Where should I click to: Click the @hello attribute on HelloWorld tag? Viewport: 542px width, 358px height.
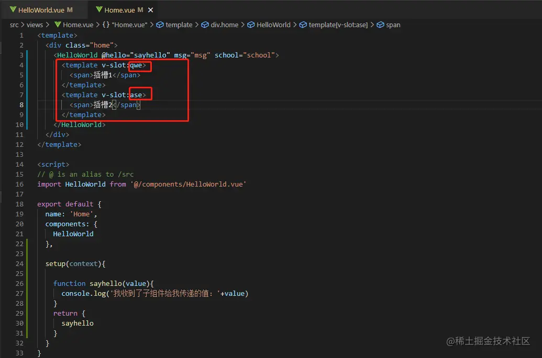[115, 55]
